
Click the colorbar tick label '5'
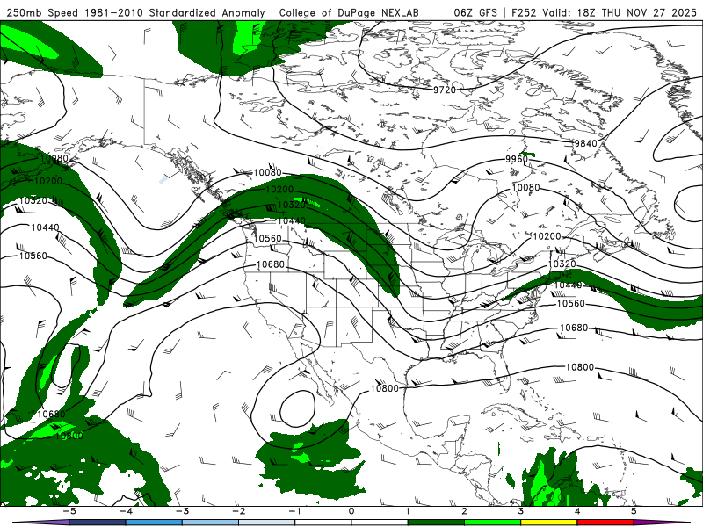point(634,511)
